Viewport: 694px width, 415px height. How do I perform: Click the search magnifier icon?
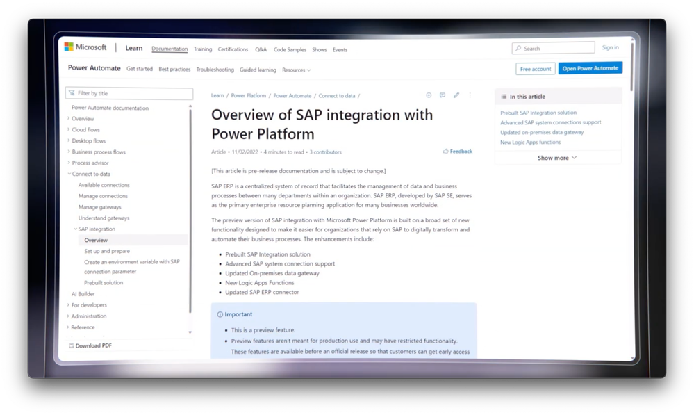518,48
